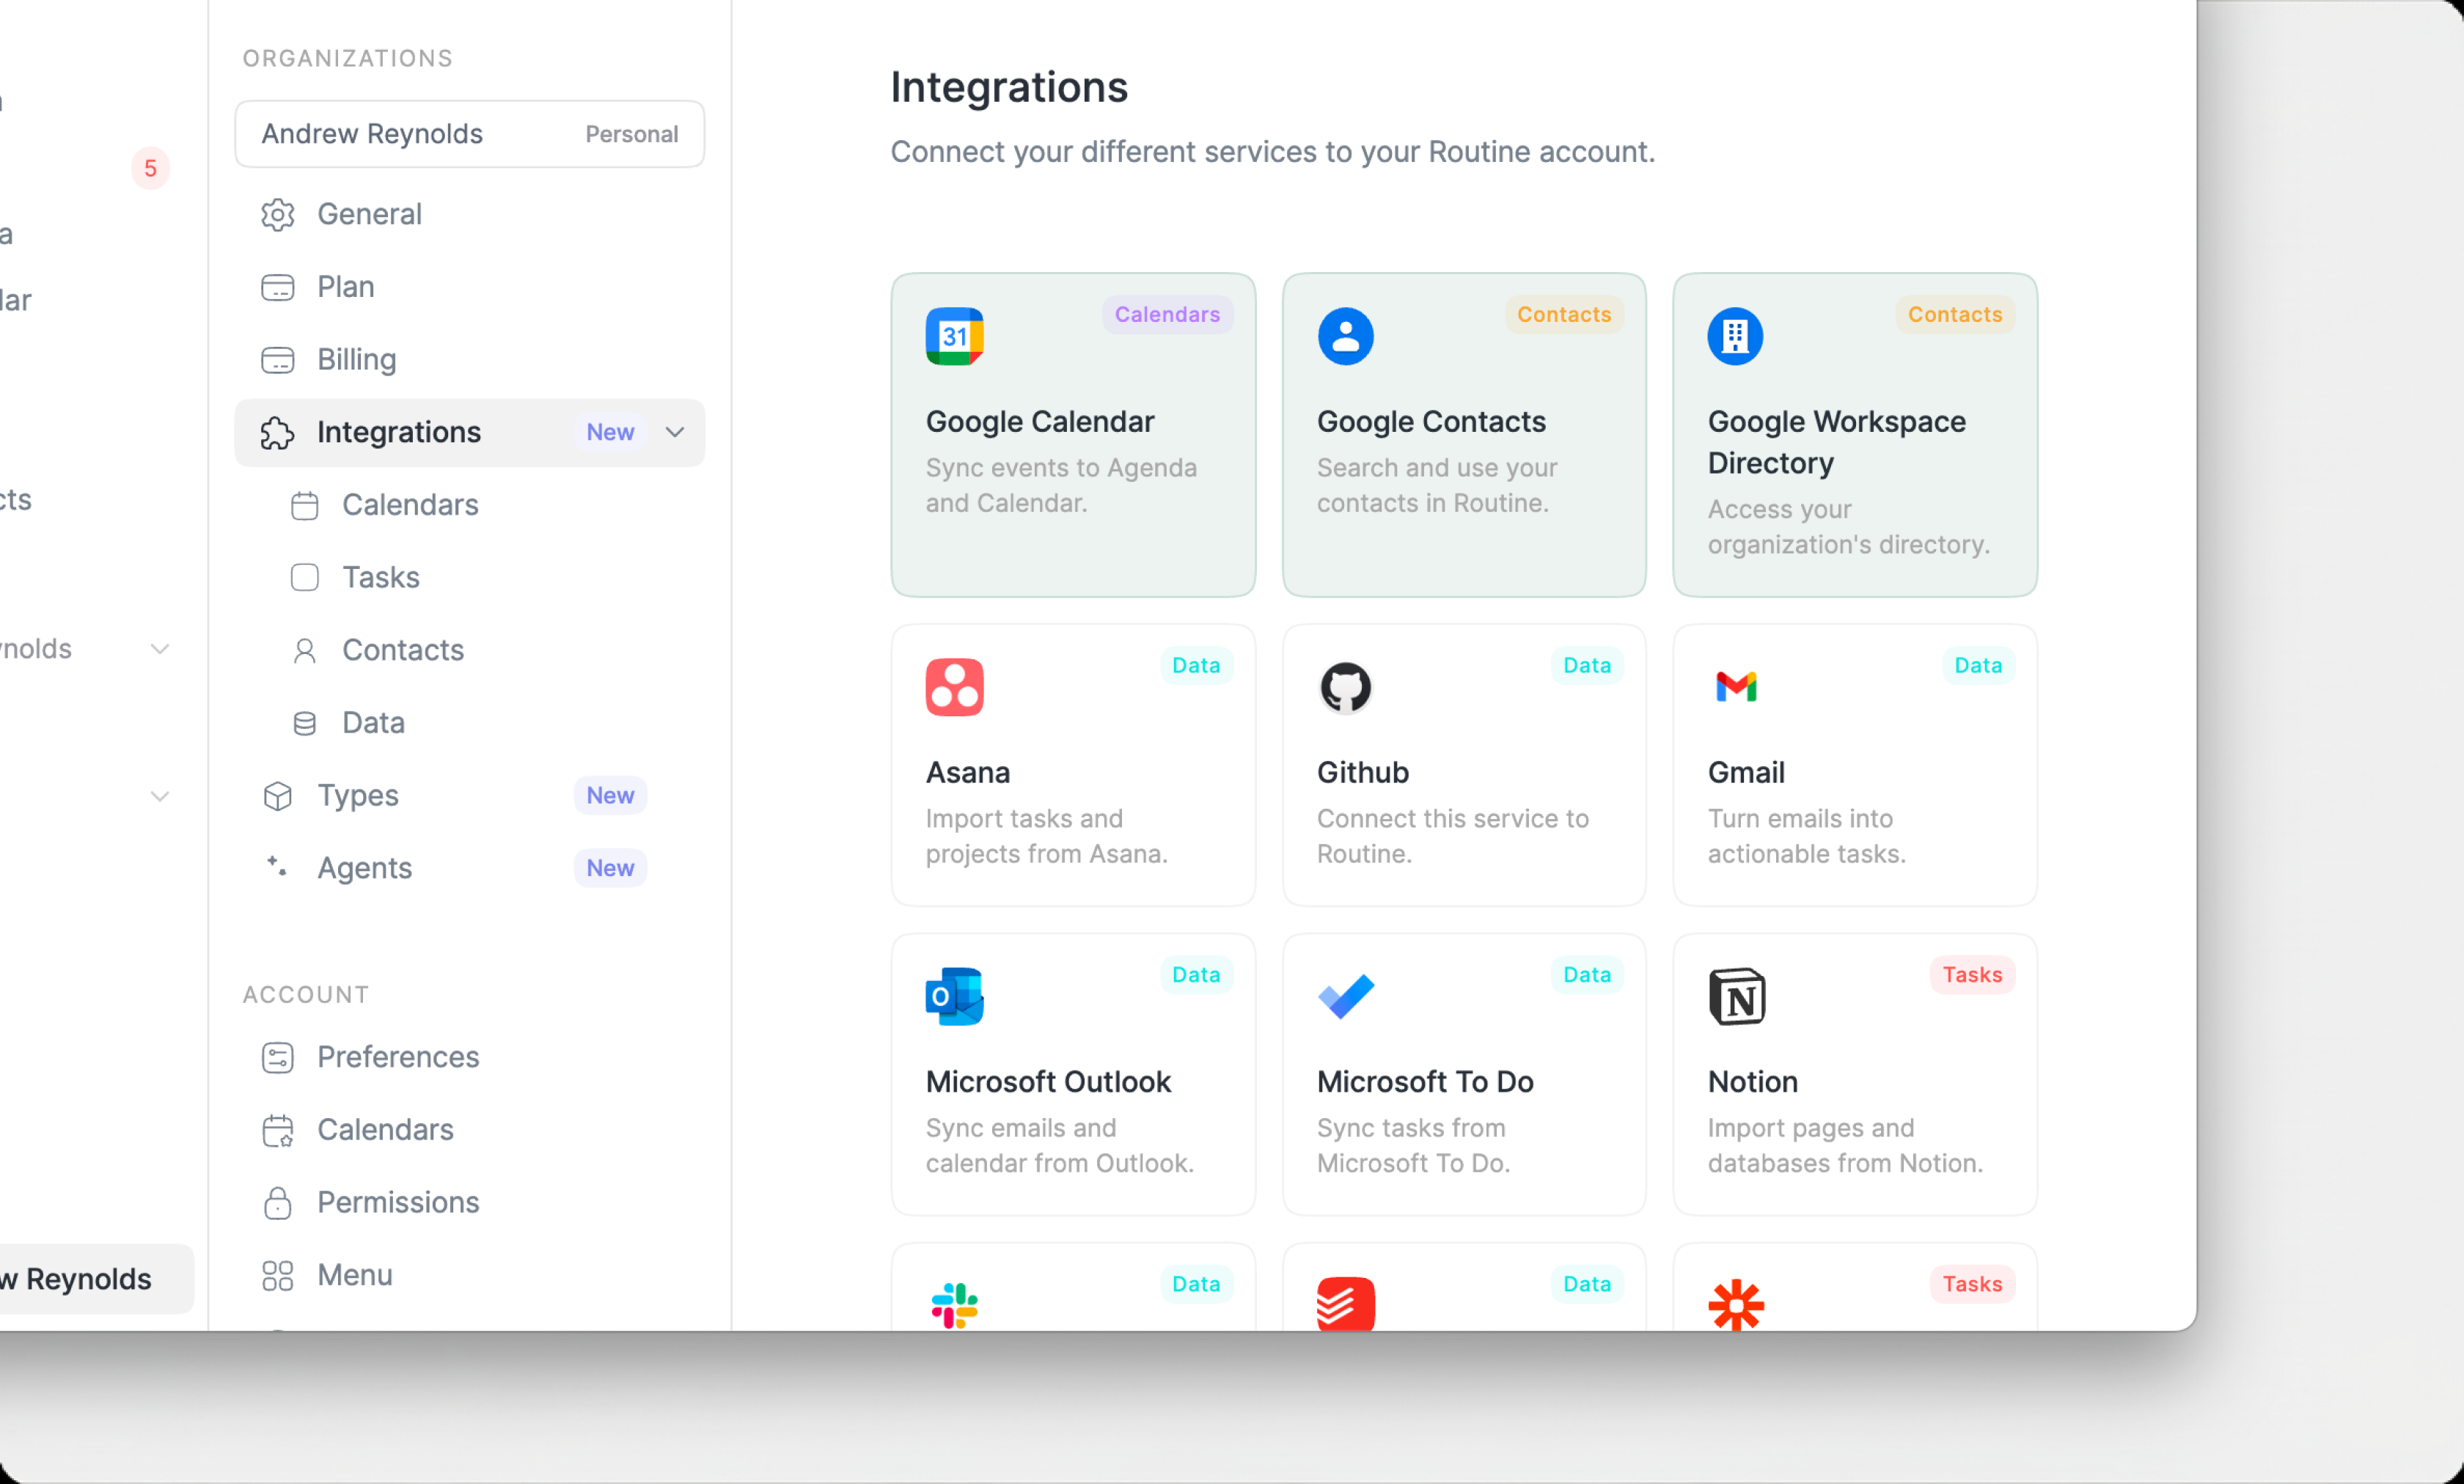Open the Gmail integration card
2464x1484 pixels.
(1855, 766)
